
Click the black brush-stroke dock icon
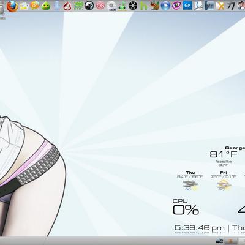[x=231, y=6]
